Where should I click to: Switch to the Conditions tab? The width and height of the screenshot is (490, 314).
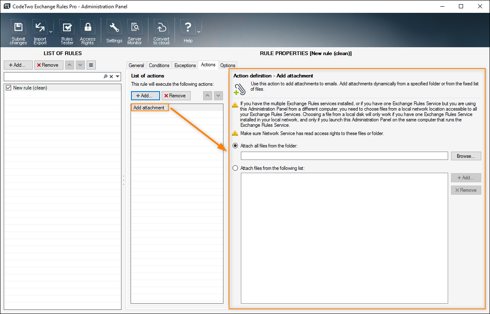click(x=159, y=65)
